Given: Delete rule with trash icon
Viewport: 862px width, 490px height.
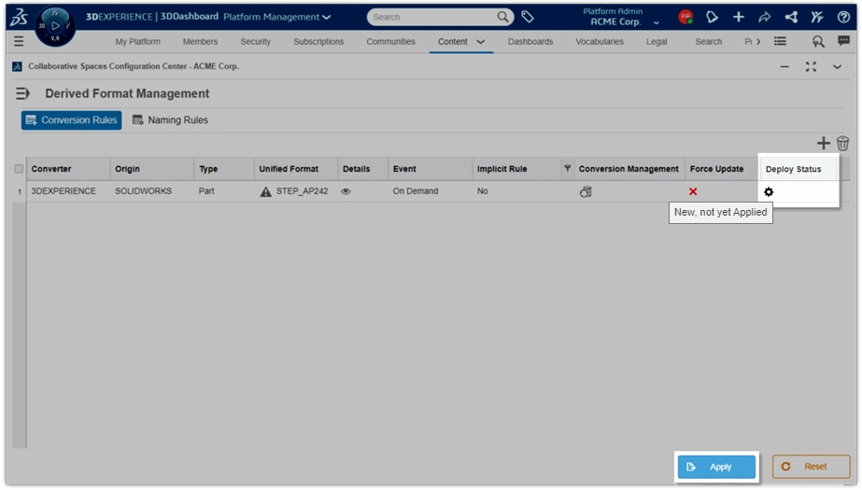Looking at the screenshot, I should 842,144.
